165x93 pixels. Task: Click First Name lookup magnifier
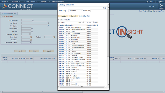coord(48,26)
